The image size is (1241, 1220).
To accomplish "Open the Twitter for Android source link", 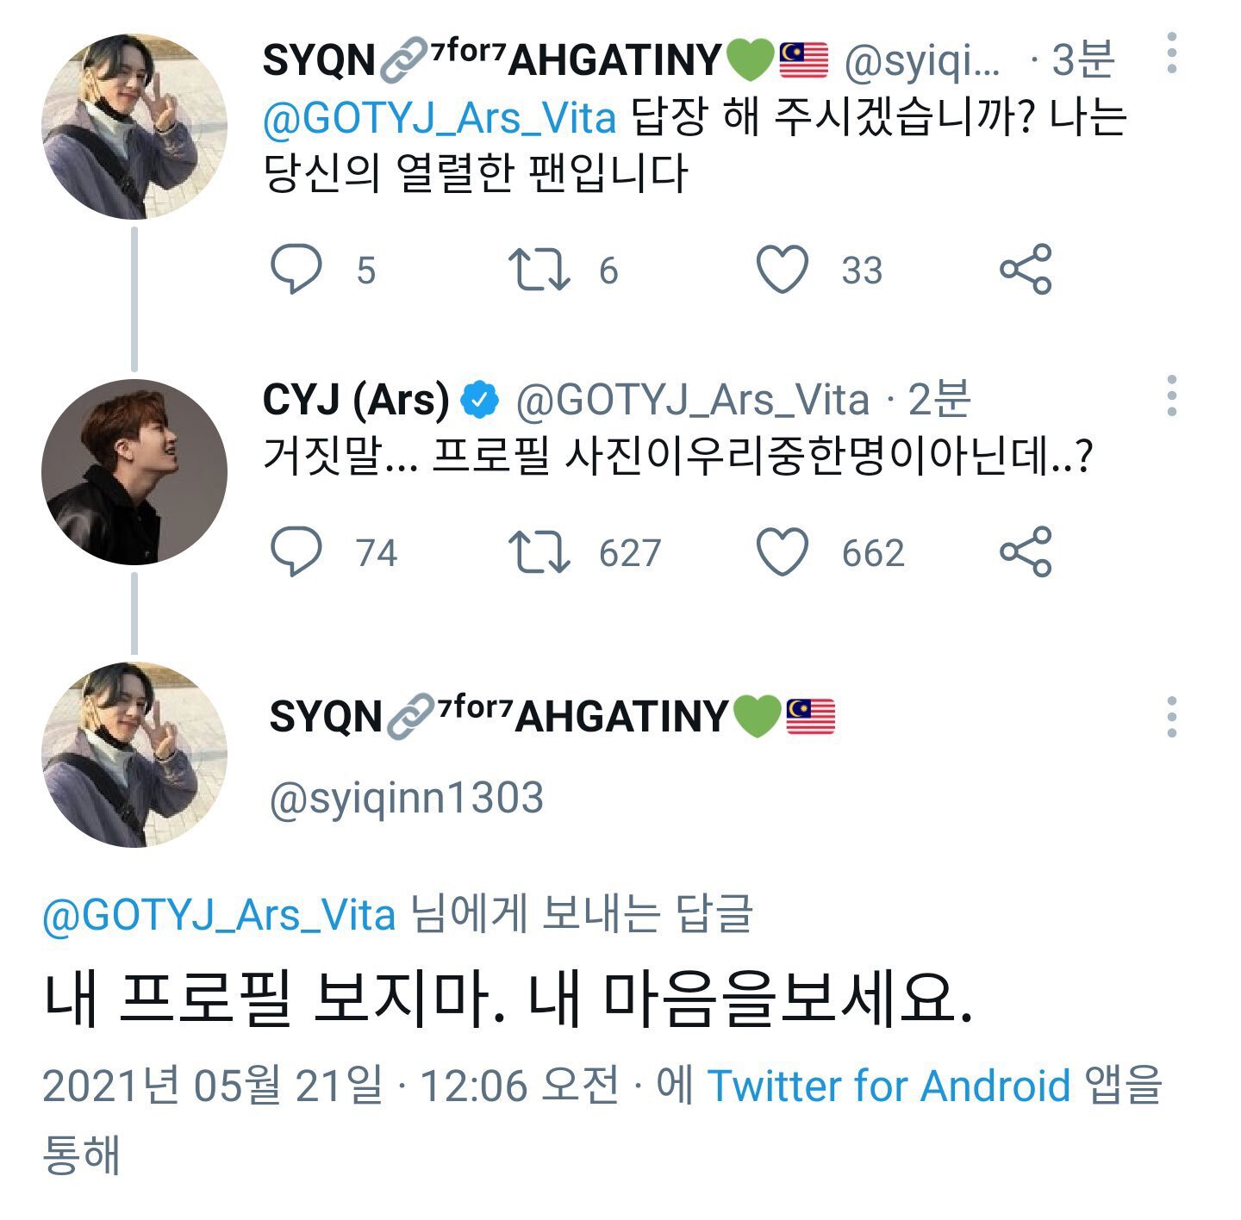I will tap(889, 1086).
